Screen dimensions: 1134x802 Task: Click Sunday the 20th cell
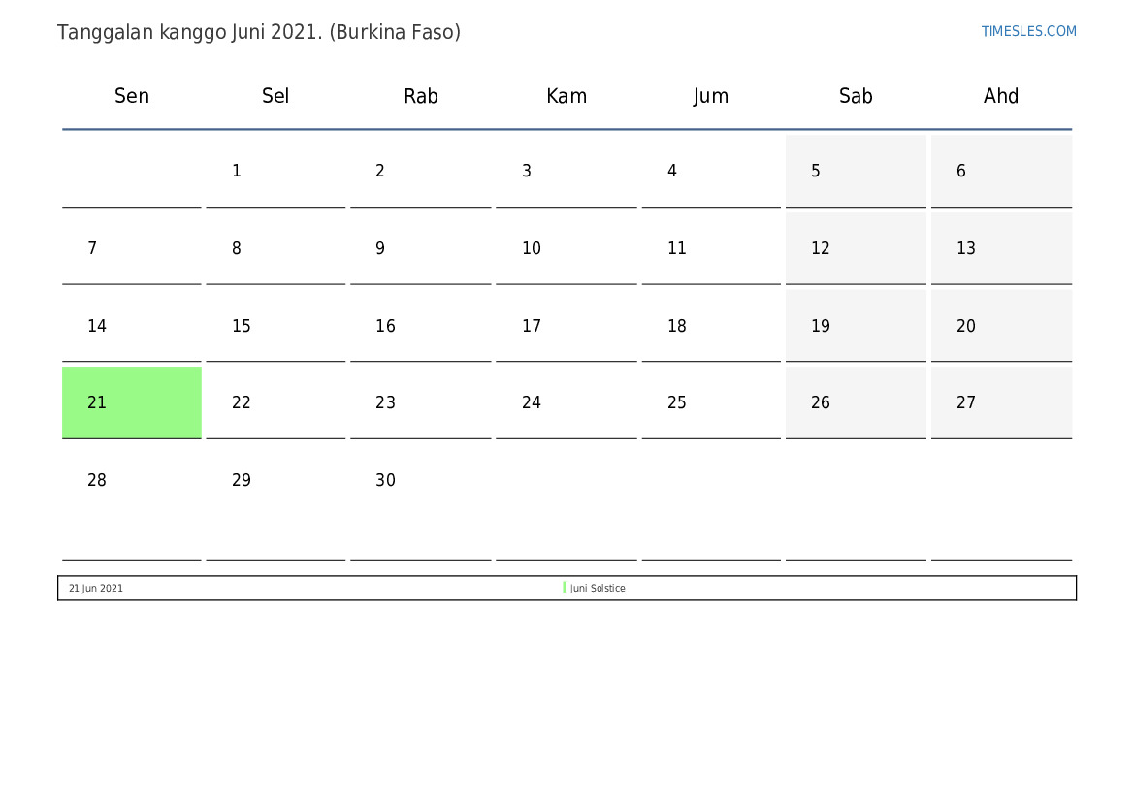[1001, 326]
